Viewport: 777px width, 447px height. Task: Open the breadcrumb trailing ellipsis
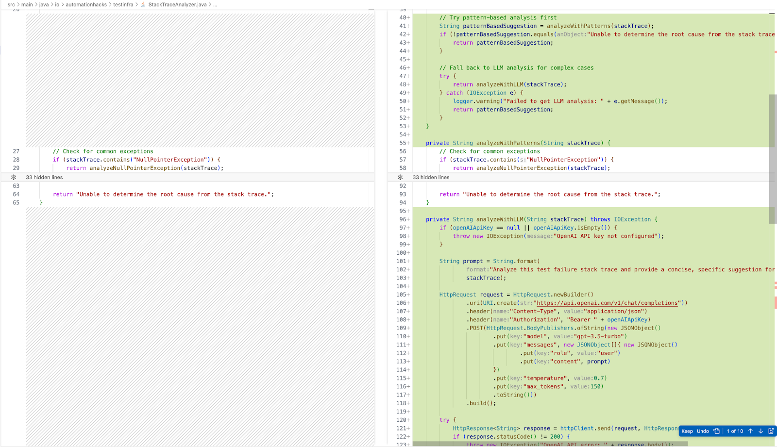215,5
